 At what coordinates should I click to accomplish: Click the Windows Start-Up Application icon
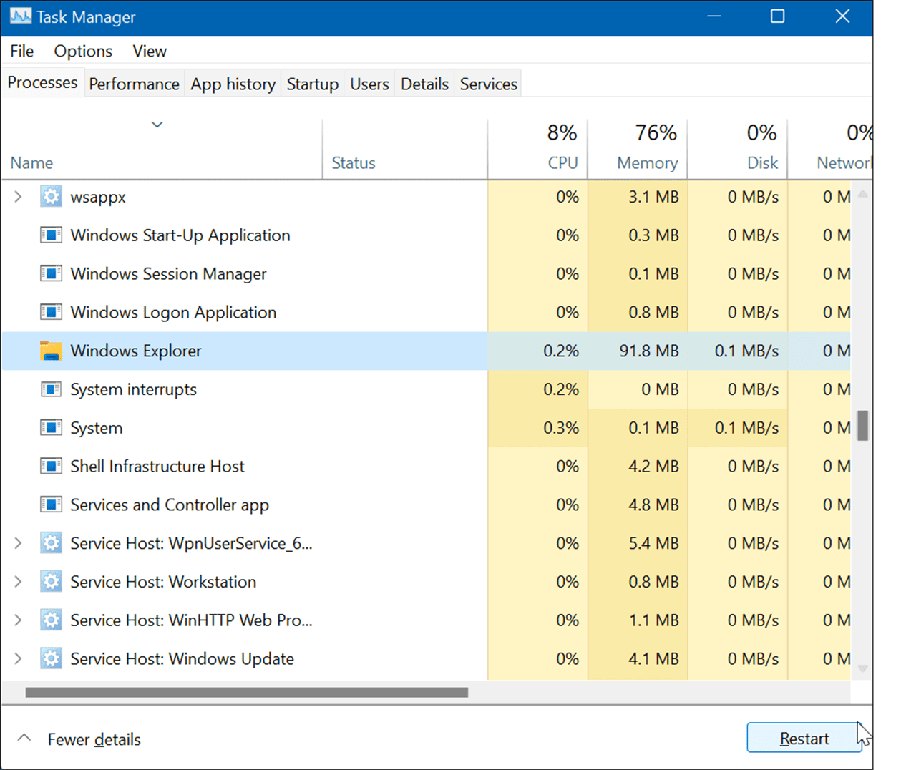[x=51, y=235]
